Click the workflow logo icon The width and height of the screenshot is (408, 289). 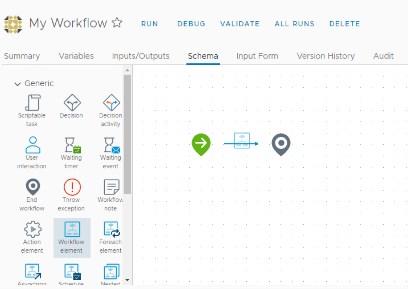[13, 24]
